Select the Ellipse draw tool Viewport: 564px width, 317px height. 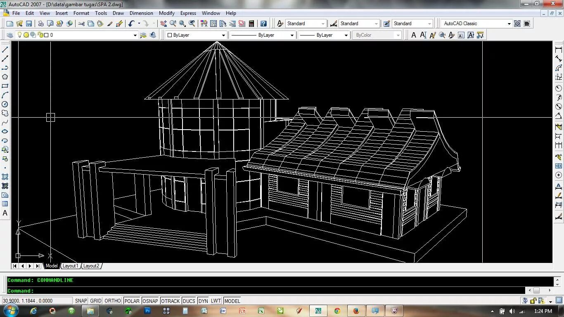[x=5, y=131]
